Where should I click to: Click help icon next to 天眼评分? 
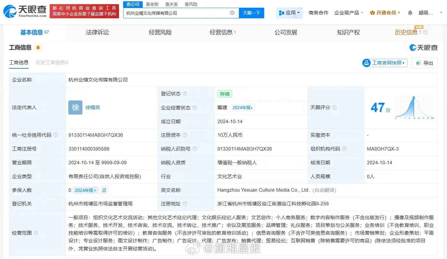pos(334,108)
